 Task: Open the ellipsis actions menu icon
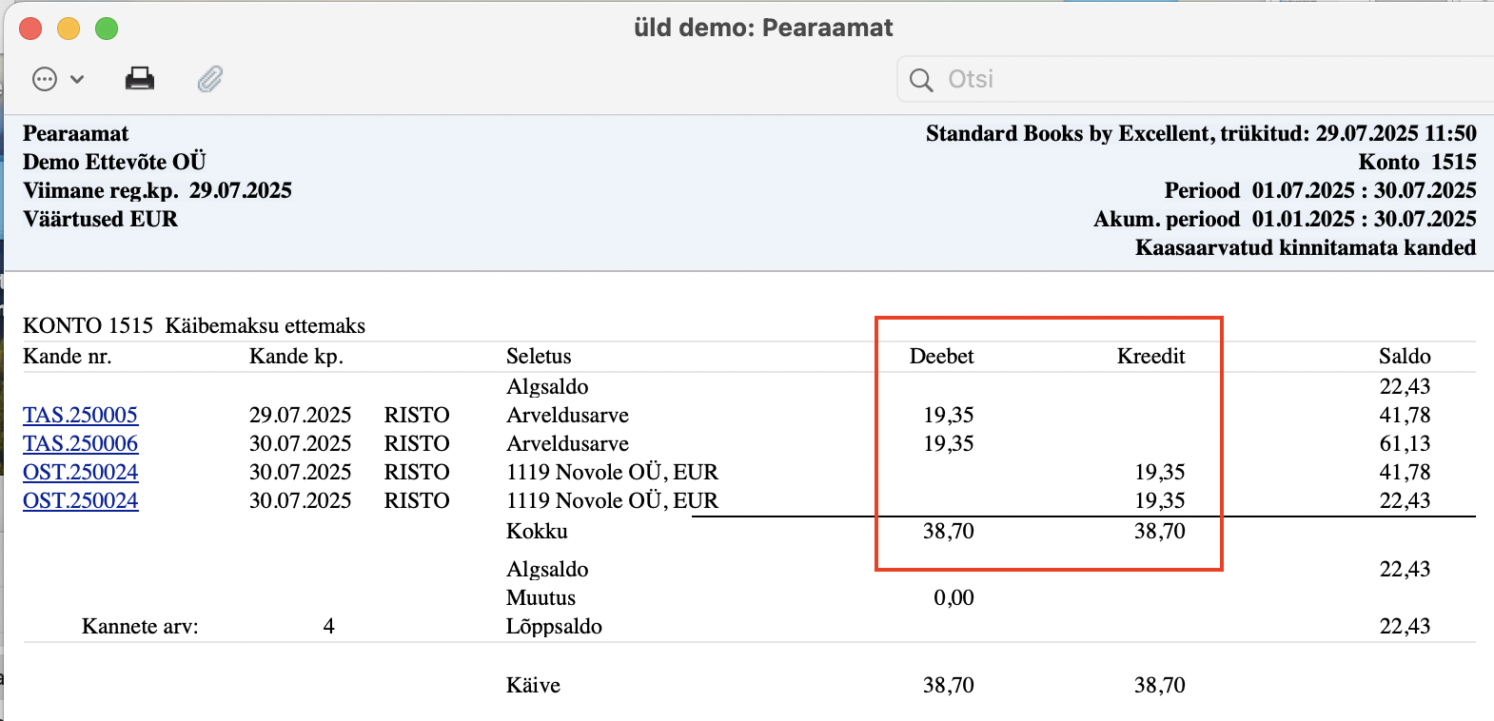pyautogui.click(x=45, y=79)
